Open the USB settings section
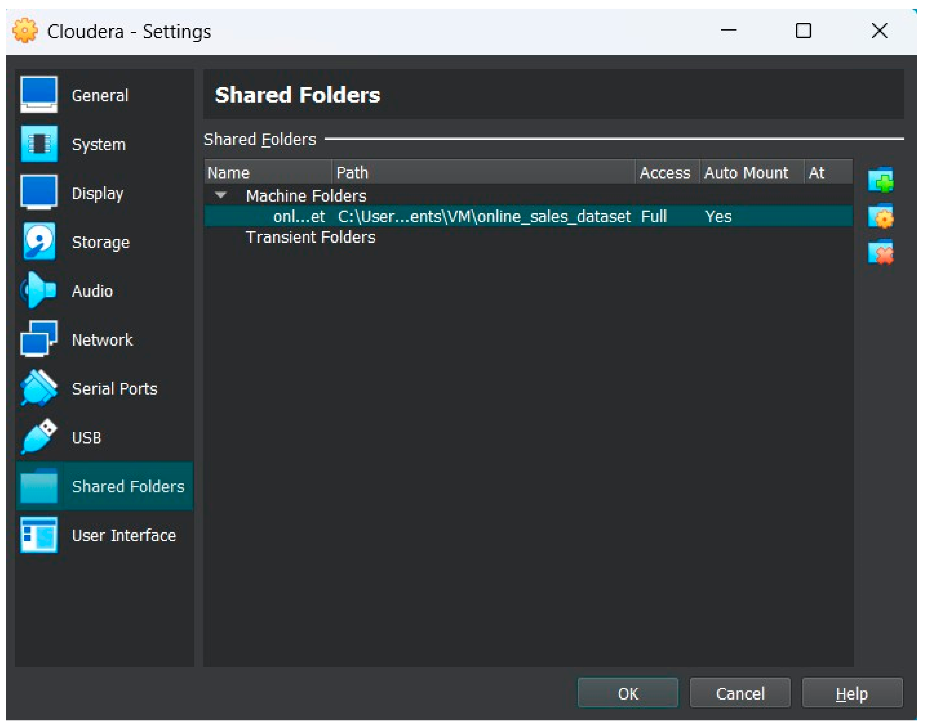The height and width of the screenshot is (726, 927). (x=87, y=438)
